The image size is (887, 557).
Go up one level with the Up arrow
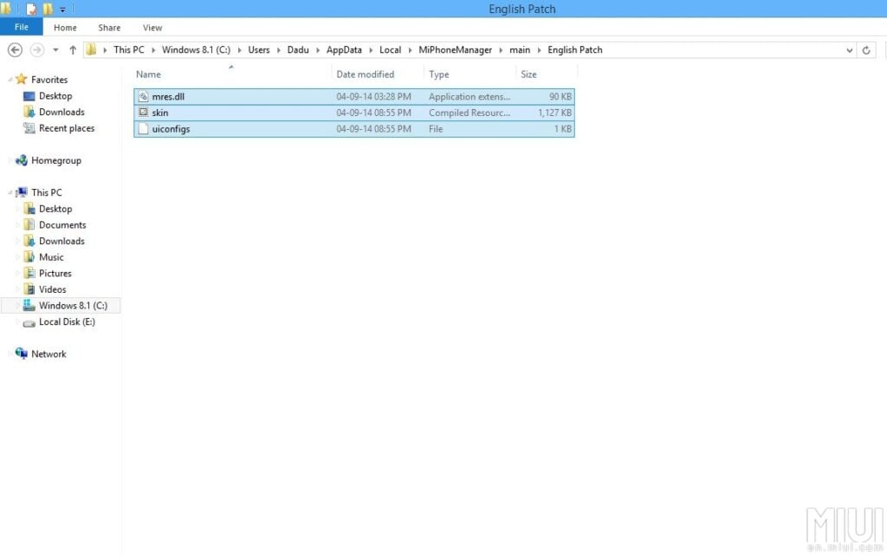click(73, 49)
